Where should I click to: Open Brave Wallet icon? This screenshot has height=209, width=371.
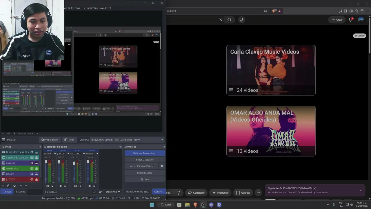(x=351, y=11)
